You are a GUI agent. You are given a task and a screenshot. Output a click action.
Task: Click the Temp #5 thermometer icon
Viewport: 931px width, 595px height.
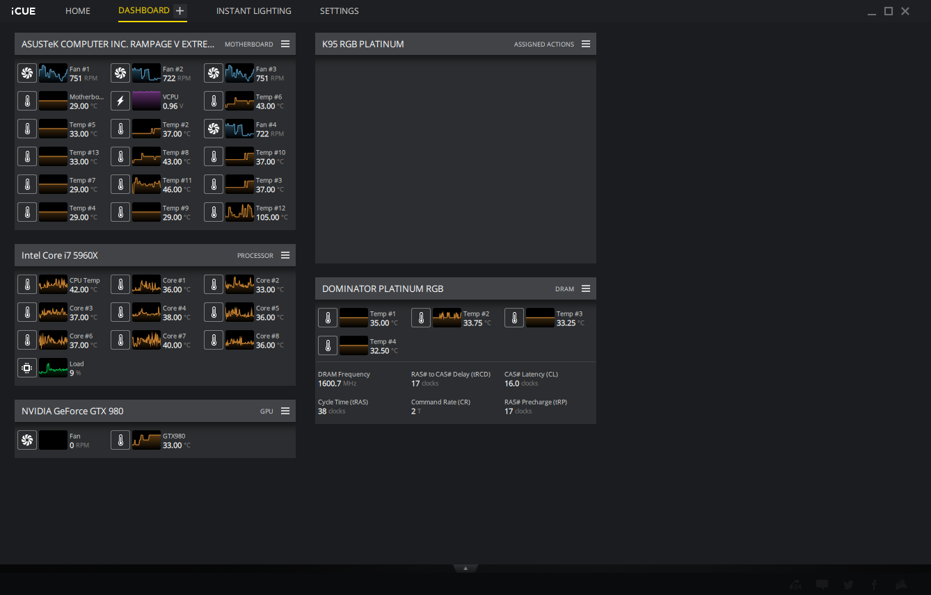(x=27, y=129)
